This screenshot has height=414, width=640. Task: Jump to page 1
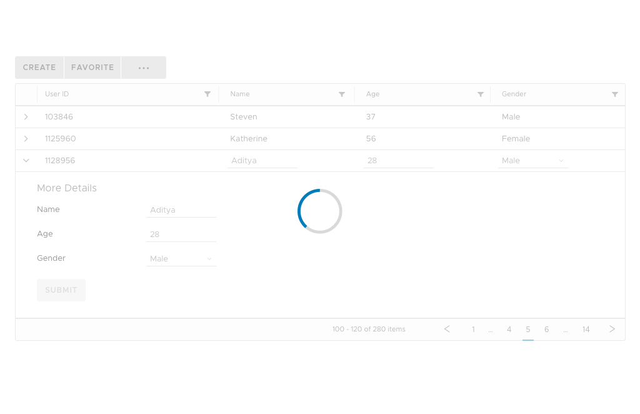473,329
